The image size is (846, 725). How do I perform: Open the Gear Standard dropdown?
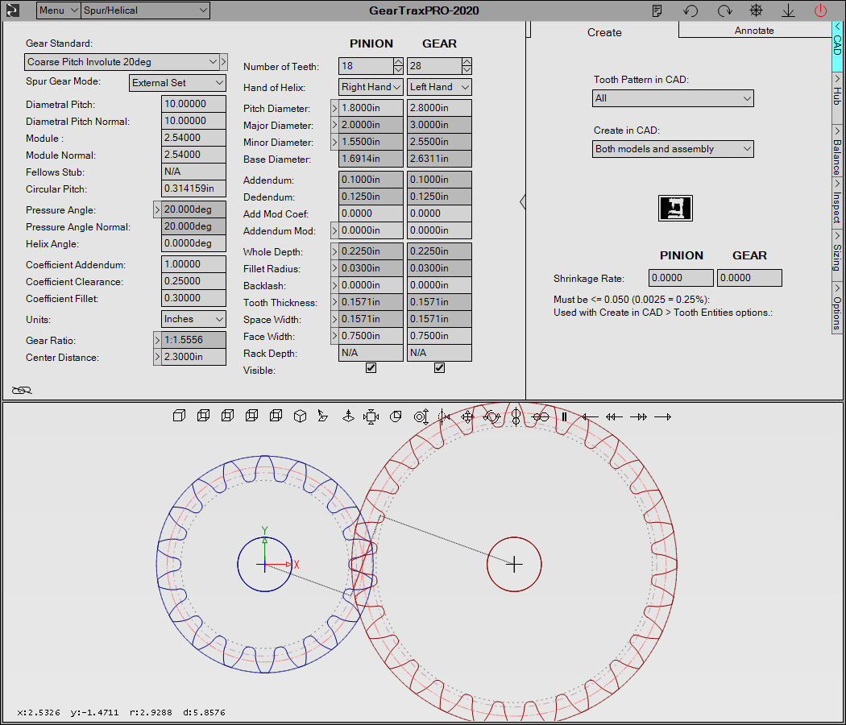tap(122, 62)
